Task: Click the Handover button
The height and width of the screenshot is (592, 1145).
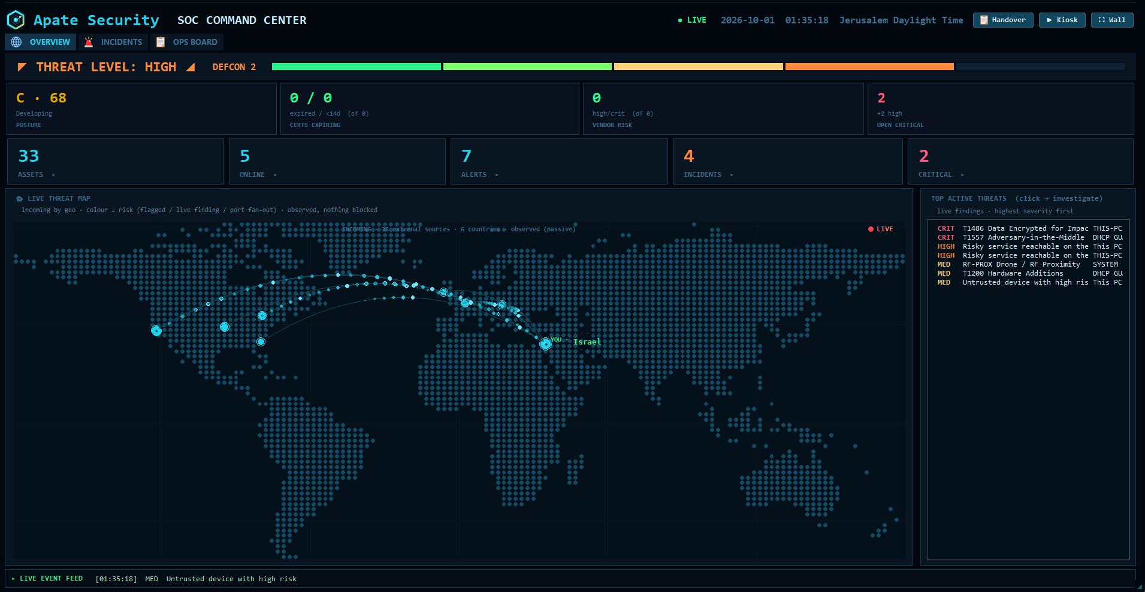Action: pyautogui.click(x=1003, y=20)
